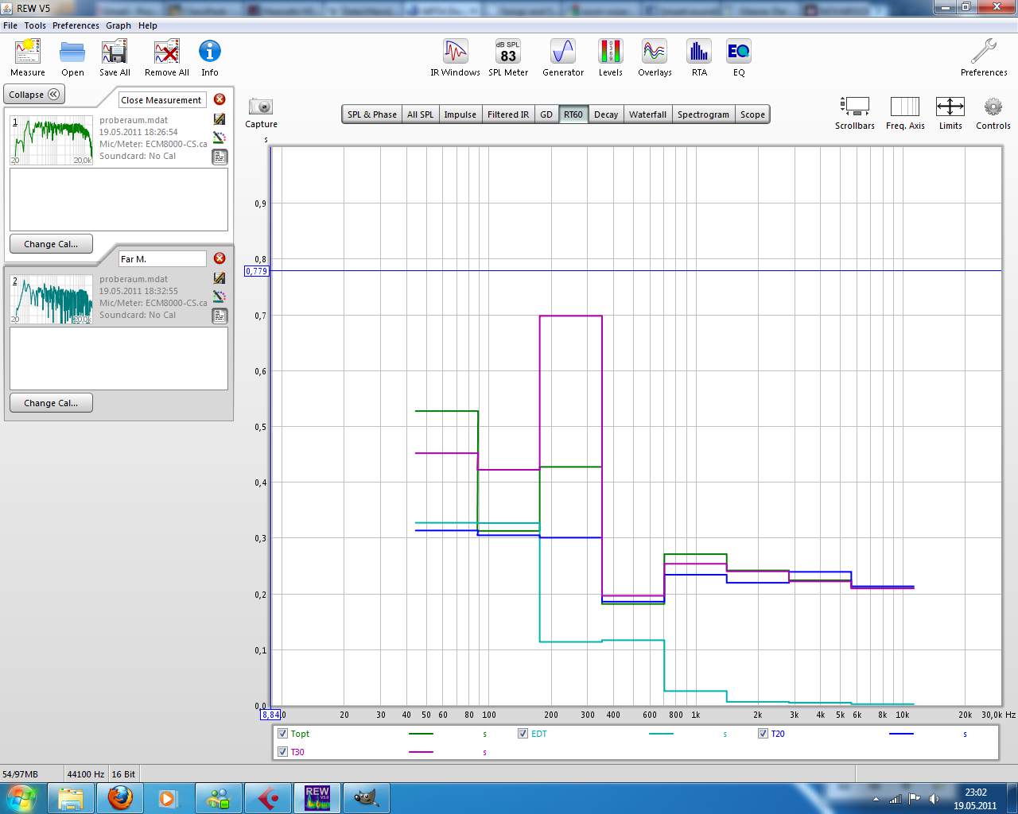
Task: Collapse the measurements side panel
Action: (x=34, y=95)
